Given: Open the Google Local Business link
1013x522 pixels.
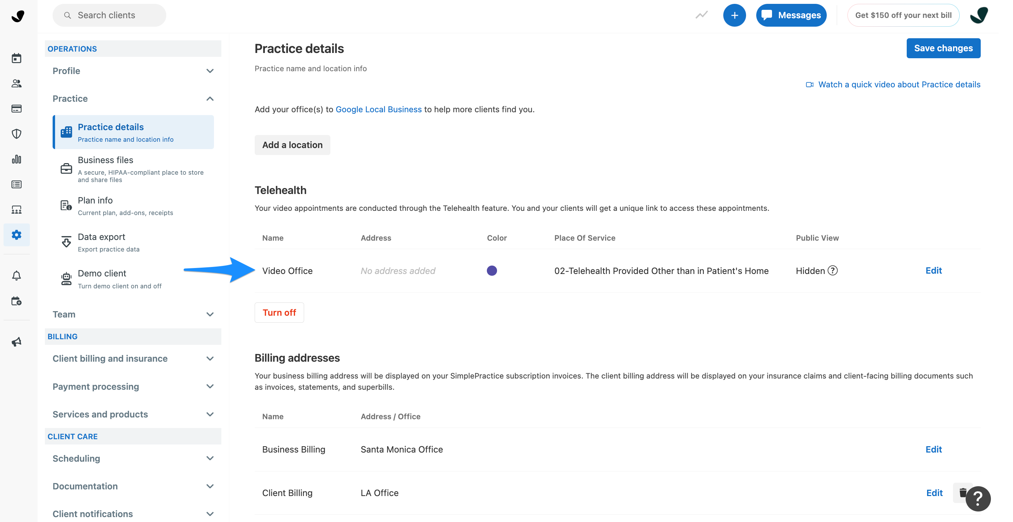Looking at the screenshot, I should (x=378, y=109).
